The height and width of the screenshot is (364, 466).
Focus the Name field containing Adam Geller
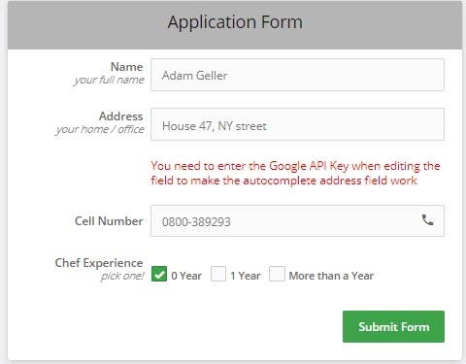tap(297, 75)
